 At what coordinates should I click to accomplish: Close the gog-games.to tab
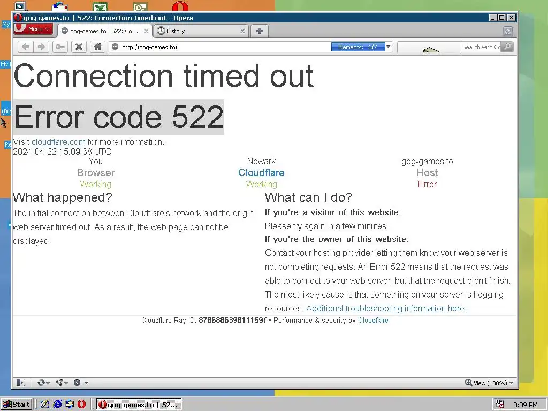tap(147, 31)
